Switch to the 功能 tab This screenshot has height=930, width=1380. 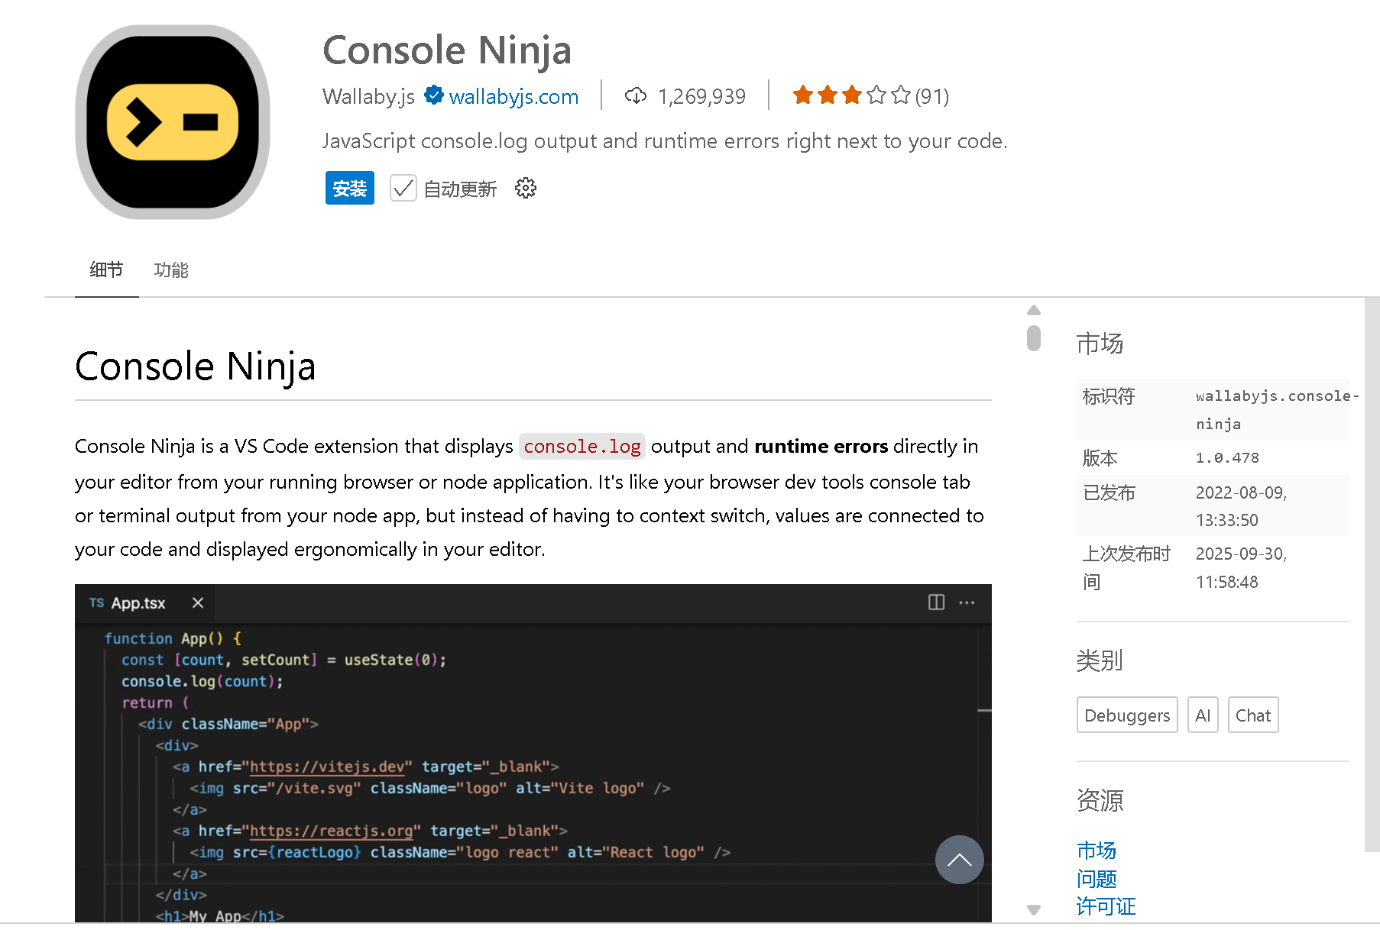point(170,270)
